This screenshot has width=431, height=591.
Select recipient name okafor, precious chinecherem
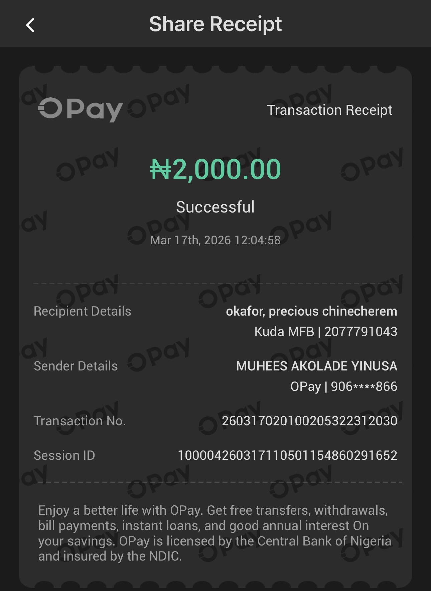click(311, 311)
